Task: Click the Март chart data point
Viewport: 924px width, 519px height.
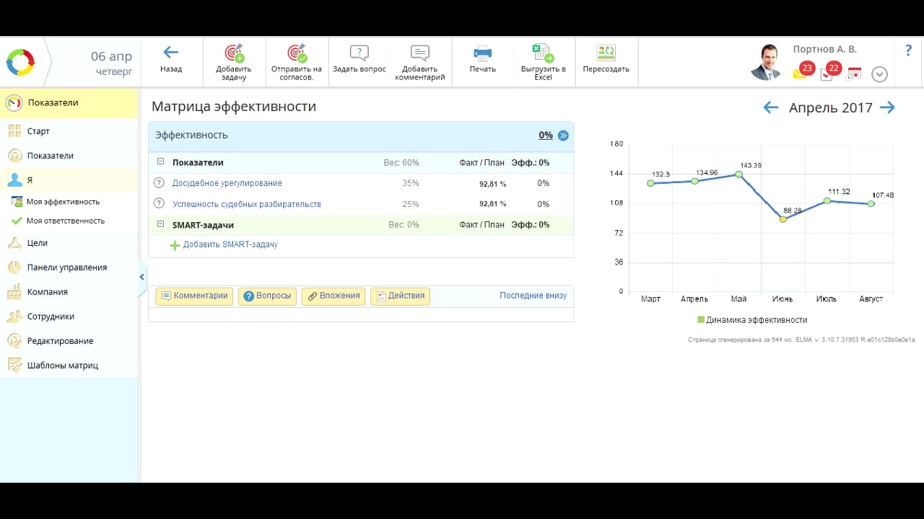Action: pyautogui.click(x=650, y=183)
